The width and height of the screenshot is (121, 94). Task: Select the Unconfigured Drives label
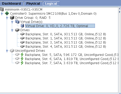pyautogui.click(x=30, y=51)
